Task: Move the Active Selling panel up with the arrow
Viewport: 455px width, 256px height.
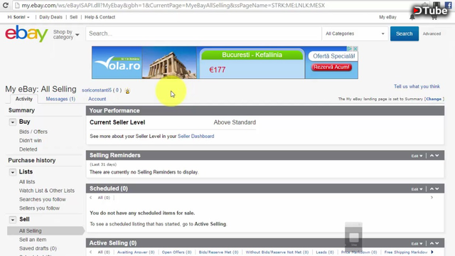Action: coord(432,243)
